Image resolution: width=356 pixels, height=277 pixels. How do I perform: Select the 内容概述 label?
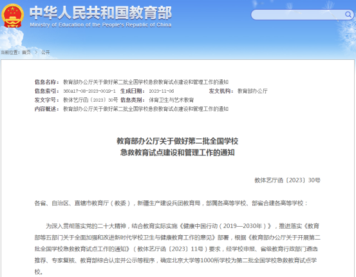click(x=47, y=109)
